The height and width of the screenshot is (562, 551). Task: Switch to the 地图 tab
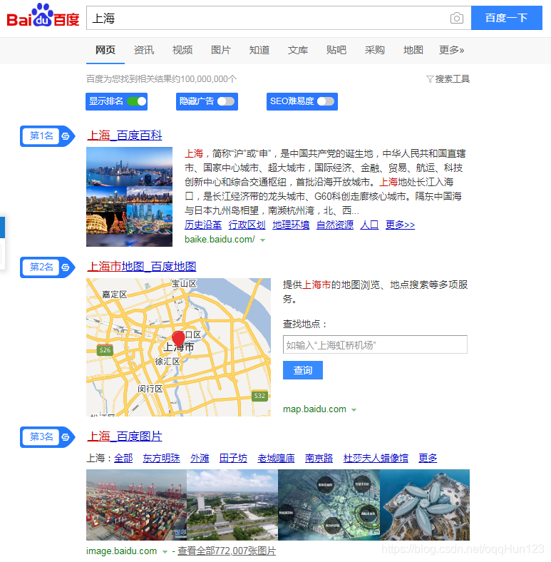click(413, 50)
